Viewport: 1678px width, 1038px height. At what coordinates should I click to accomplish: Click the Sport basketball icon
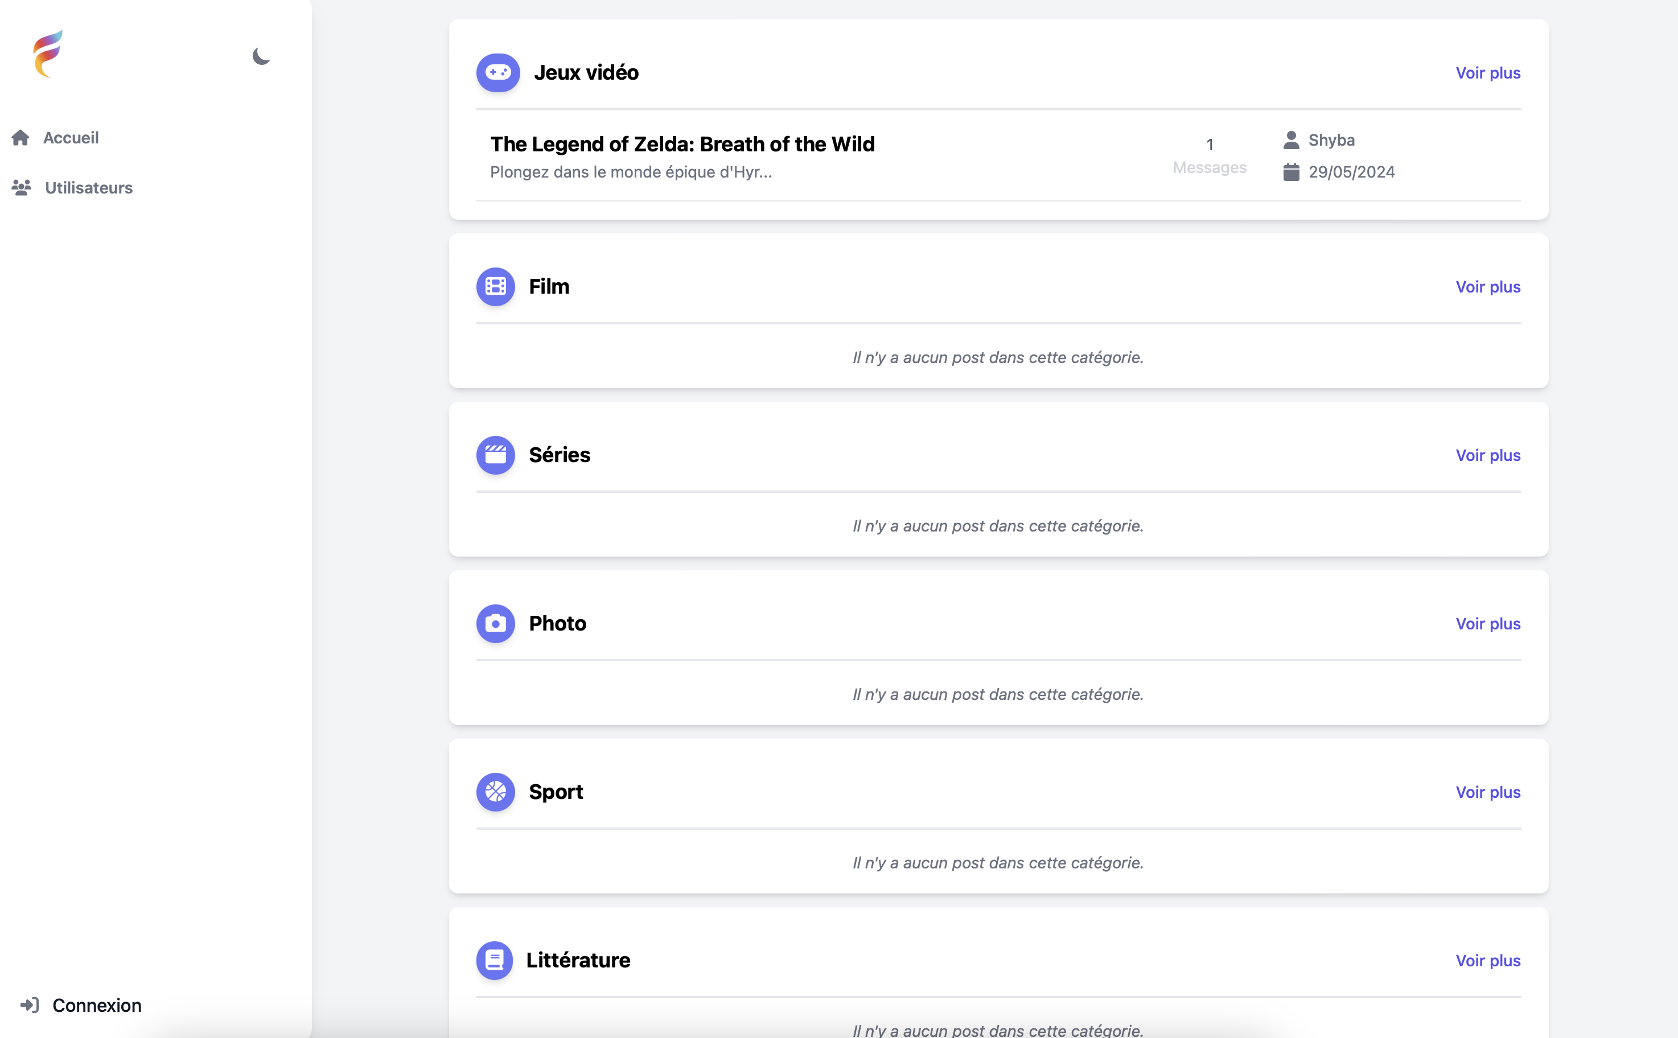495,792
